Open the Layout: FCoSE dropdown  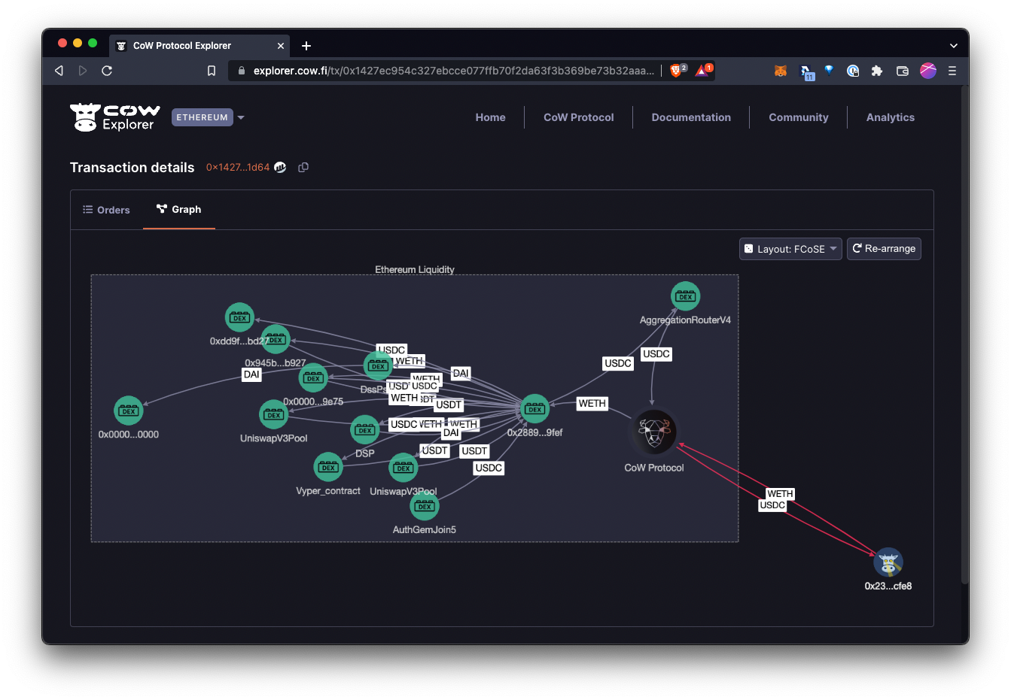coord(790,248)
